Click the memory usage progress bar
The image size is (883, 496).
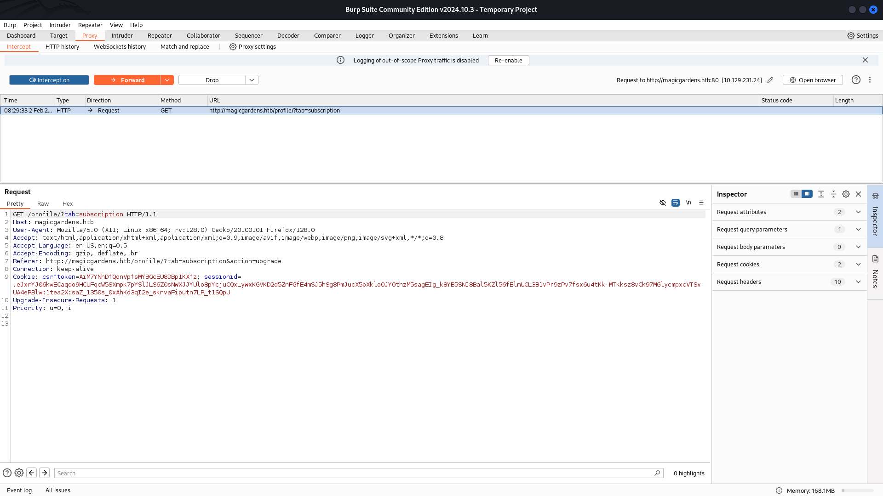coord(857,490)
